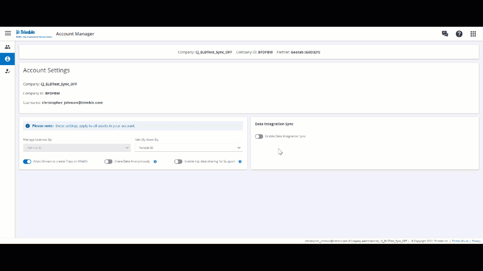The image size is (483, 271).
Task: Enable the Share Data Anonymously toggle
Action: pos(108,161)
